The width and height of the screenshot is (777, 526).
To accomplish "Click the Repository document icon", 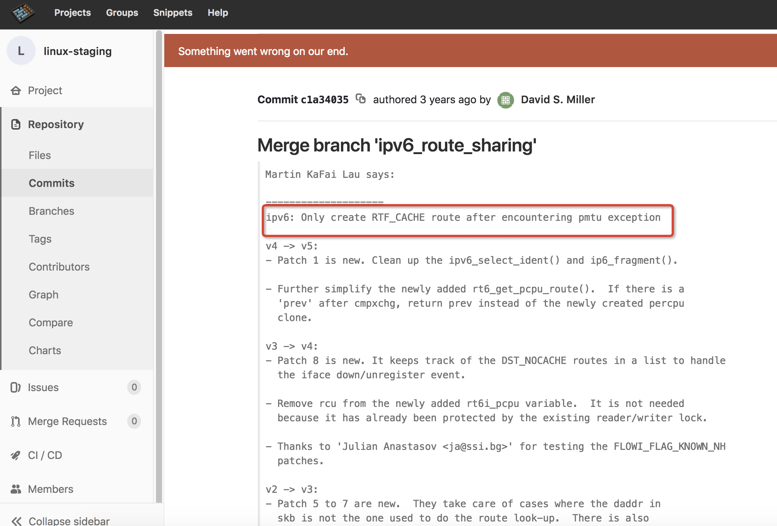I will [x=16, y=124].
